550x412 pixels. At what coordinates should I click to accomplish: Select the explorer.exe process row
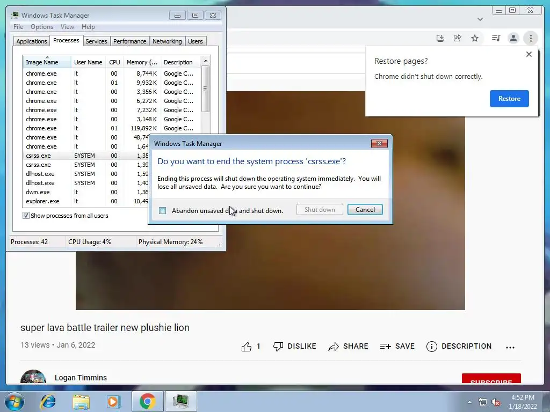85,201
